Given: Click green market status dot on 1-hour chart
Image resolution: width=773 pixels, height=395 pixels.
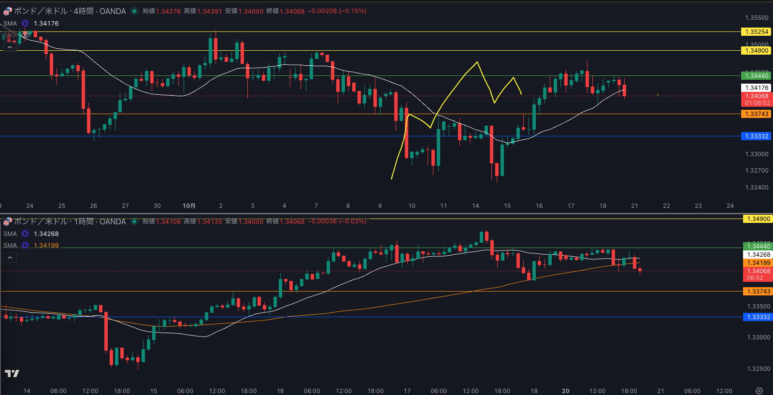Looking at the screenshot, I should point(134,221).
